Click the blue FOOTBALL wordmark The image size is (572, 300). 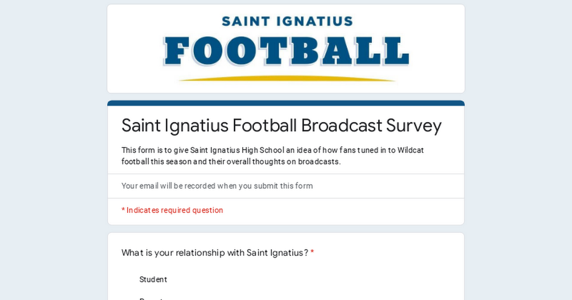tap(286, 51)
